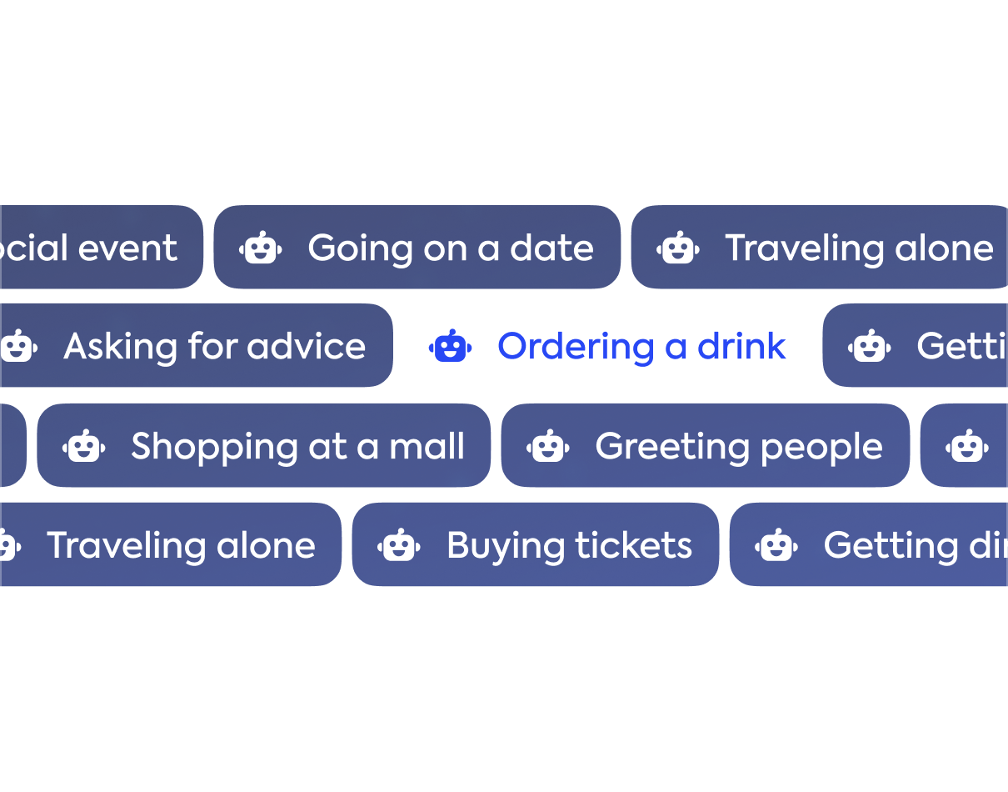
Task: Pick the Shopping at a mall scenario
Action: click(264, 446)
